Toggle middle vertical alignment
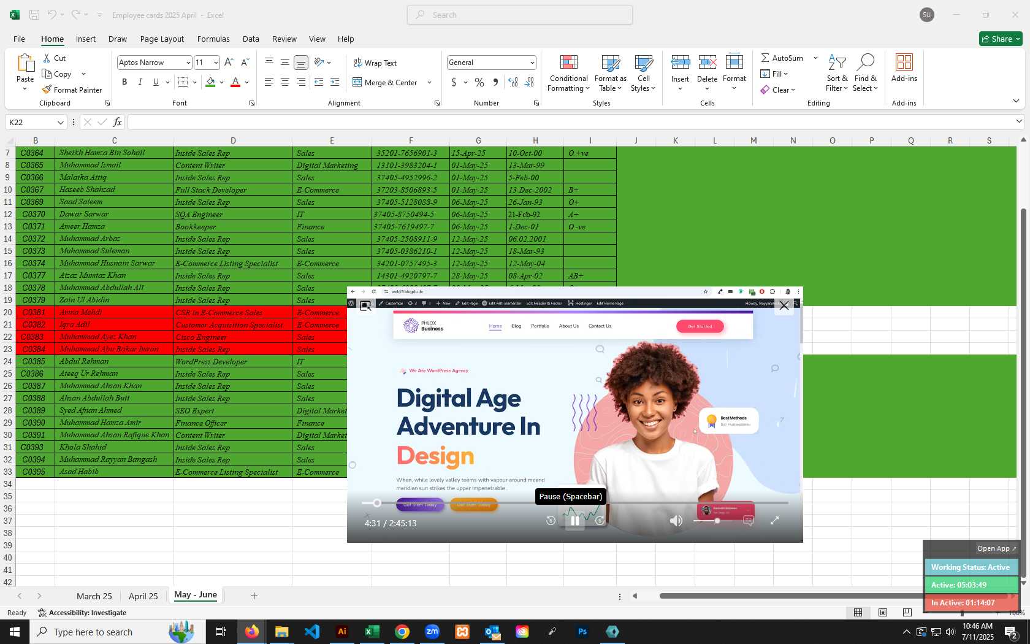1030x644 pixels. pos(284,62)
